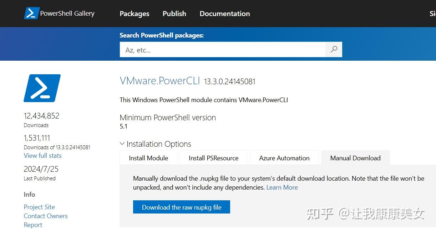Click the search magnifier icon

pyautogui.click(x=334, y=50)
